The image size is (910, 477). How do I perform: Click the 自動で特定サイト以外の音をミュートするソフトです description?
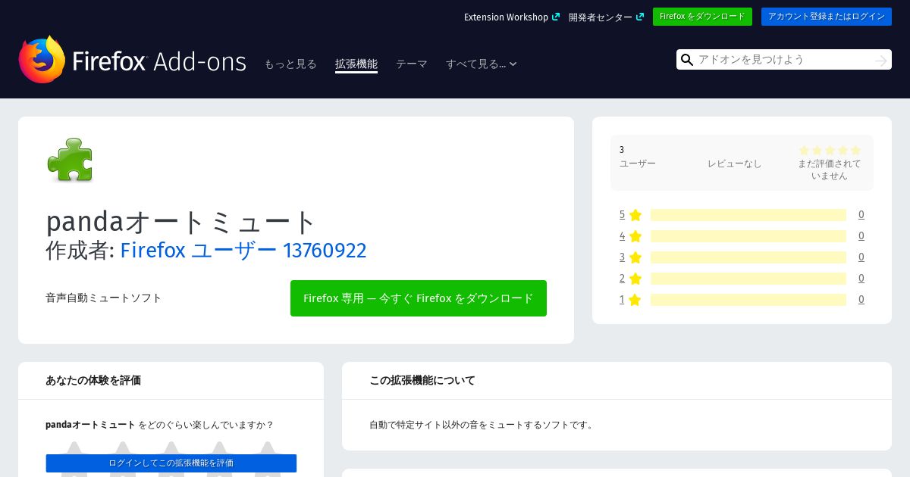[483, 425]
